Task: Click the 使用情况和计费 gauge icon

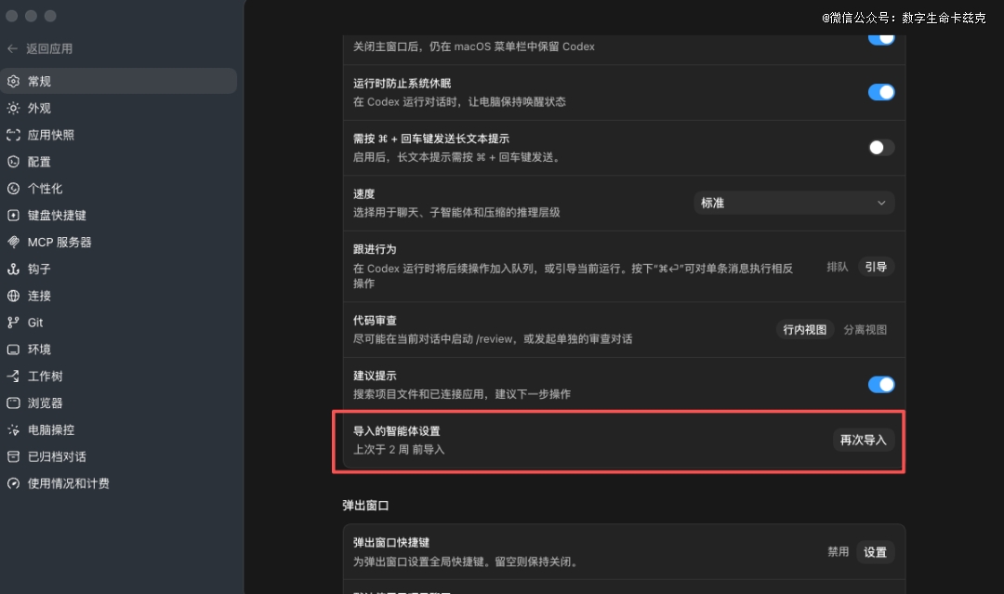Action: tap(13, 483)
